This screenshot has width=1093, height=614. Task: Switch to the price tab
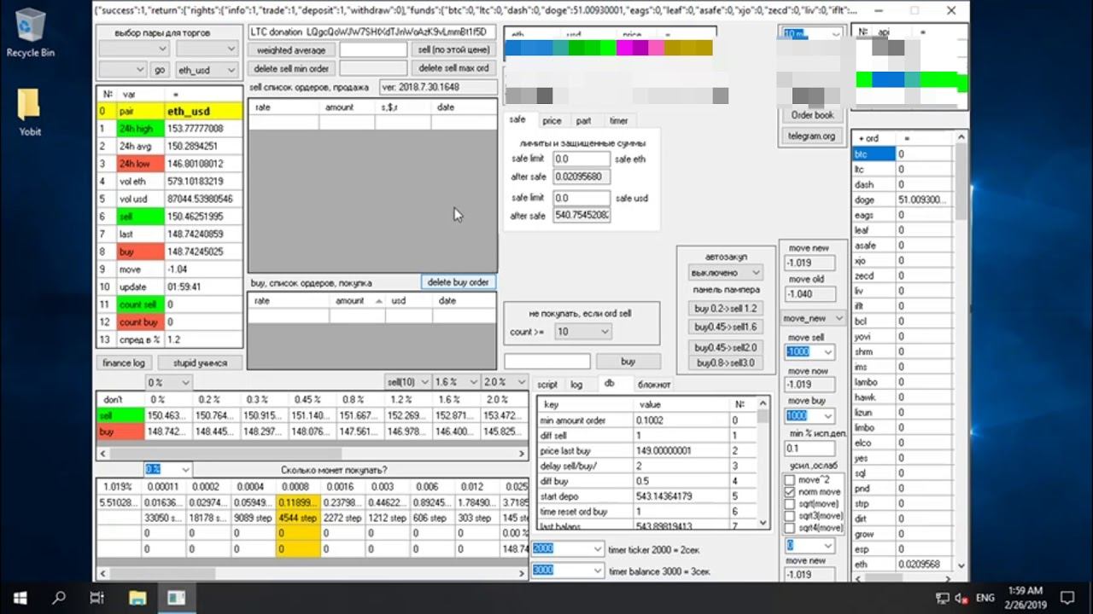click(552, 121)
